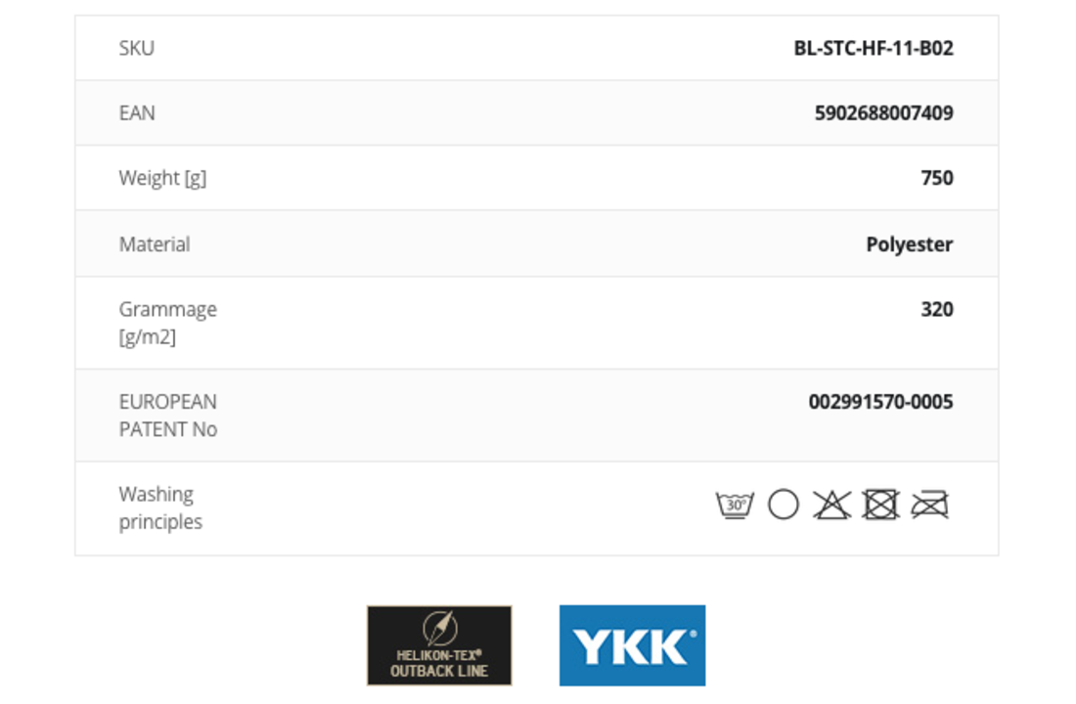
Task: Click the Washing principles label
Action: [x=160, y=507]
